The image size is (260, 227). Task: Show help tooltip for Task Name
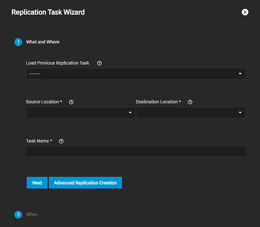click(x=61, y=141)
